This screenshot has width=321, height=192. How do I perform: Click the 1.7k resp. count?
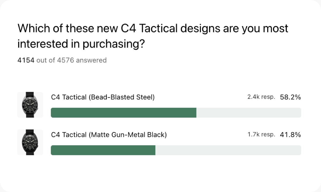[x=261, y=135]
